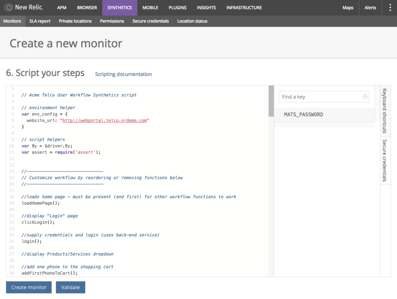Open the MOBILE product tab

pyautogui.click(x=150, y=8)
